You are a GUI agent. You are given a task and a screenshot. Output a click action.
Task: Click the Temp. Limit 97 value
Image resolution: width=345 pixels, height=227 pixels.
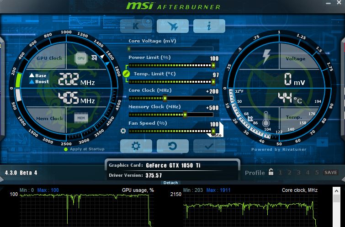click(216, 75)
